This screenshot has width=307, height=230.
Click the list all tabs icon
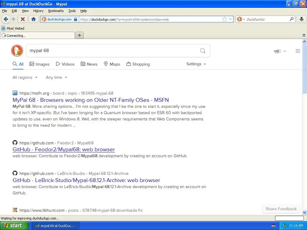point(304,35)
